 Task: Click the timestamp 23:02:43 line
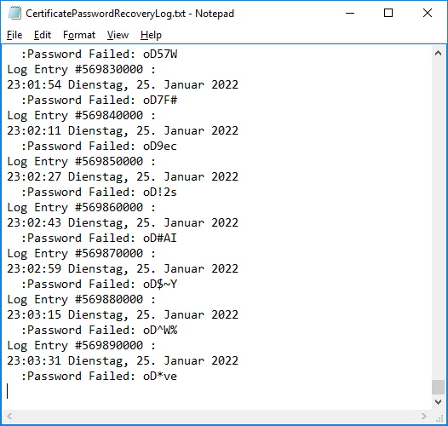click(x=123, y=222)
